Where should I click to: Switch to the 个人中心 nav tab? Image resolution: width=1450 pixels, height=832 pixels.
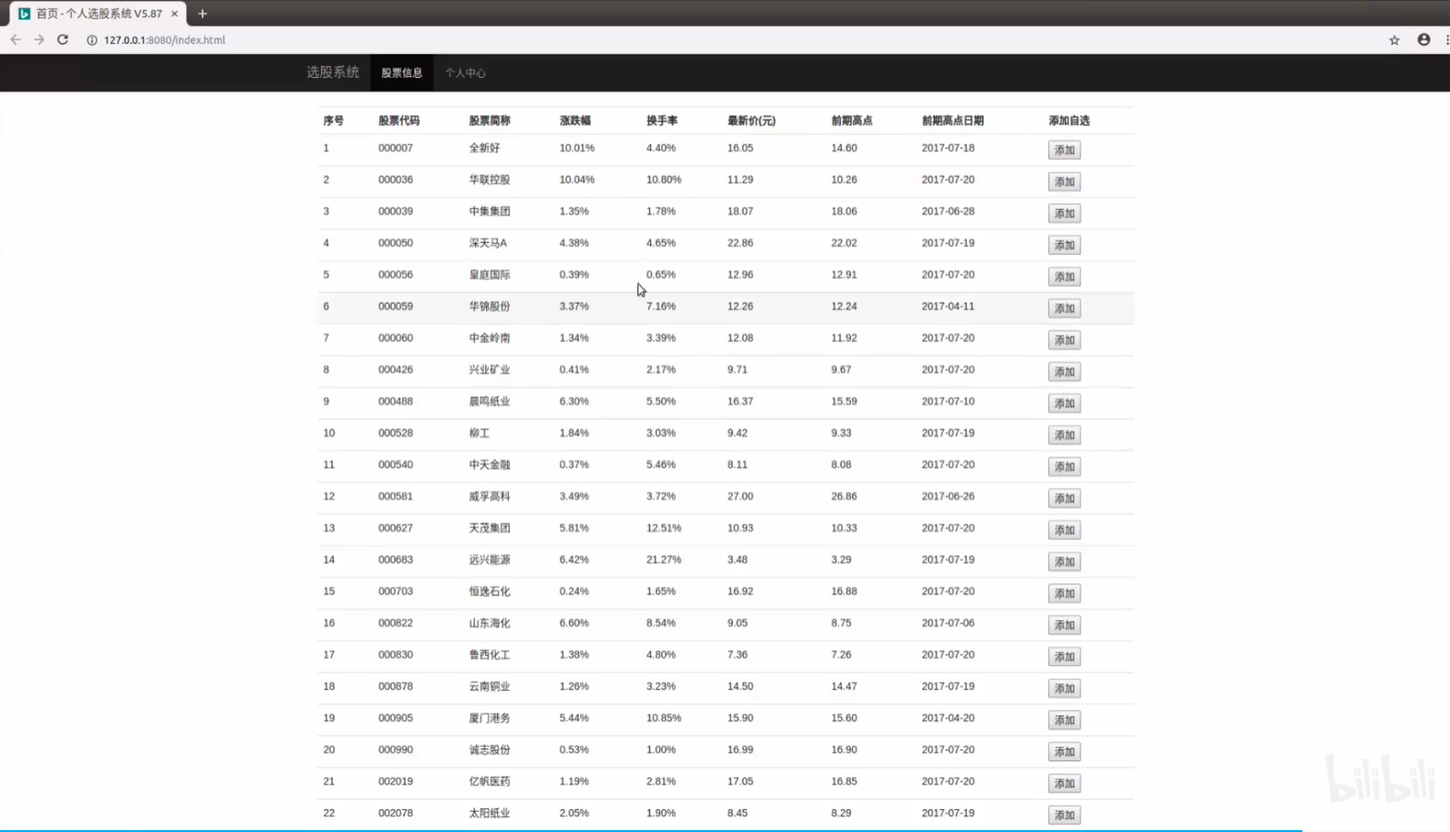point(465,72)
